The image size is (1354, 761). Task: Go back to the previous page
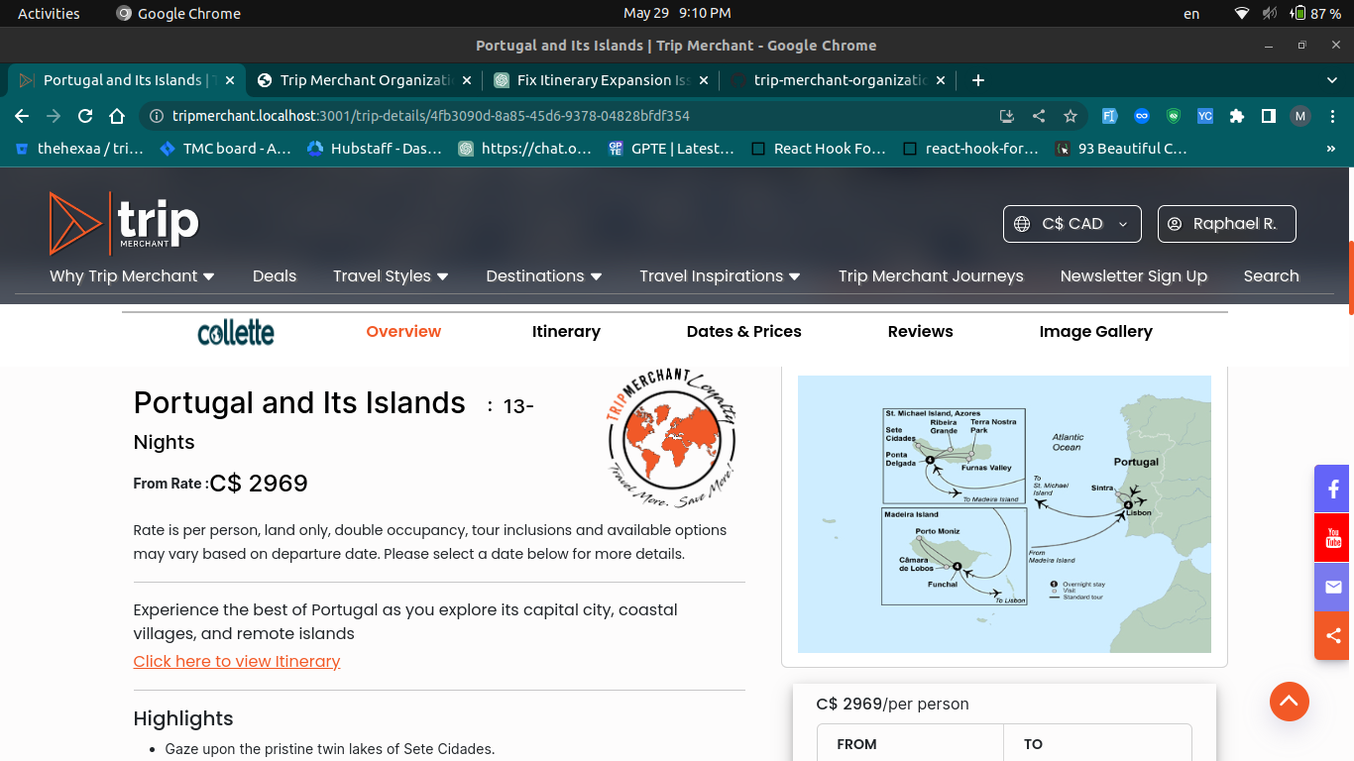22,116
